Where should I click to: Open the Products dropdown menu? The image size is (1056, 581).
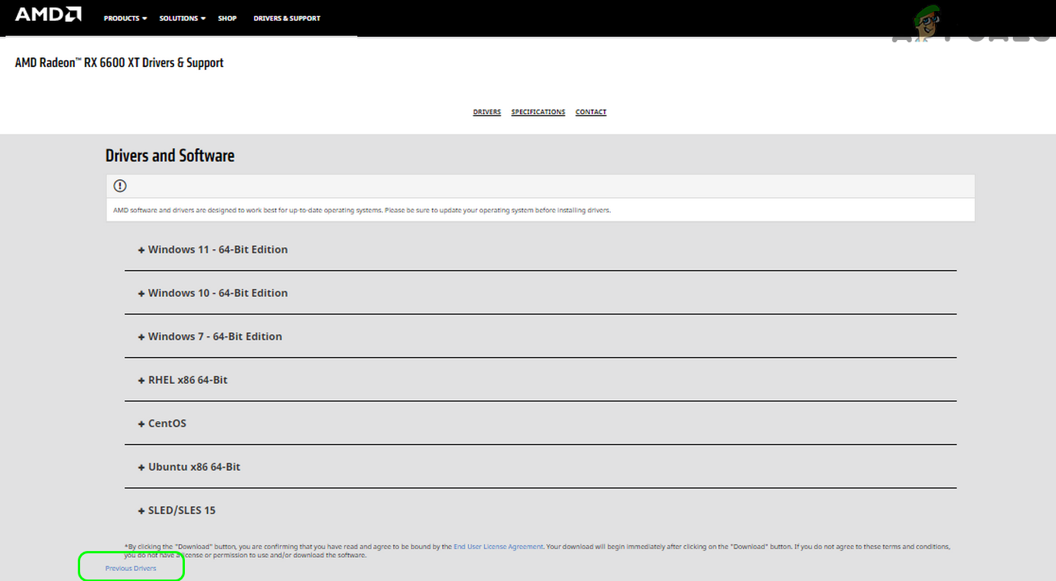(125, 18)
